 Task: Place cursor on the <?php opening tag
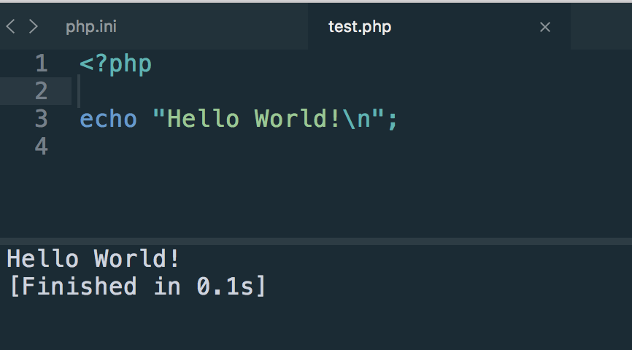(x=116, y=64)
